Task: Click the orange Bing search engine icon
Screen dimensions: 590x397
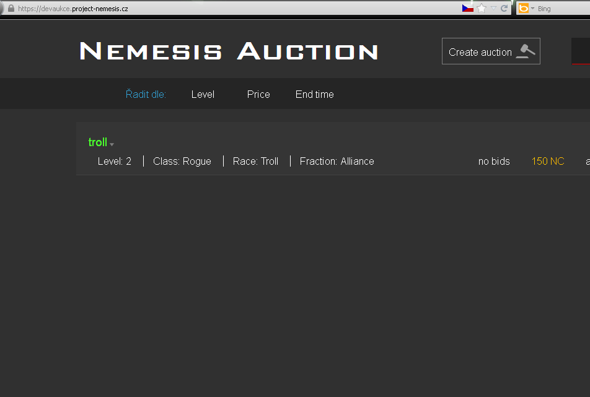Action: coord(524,8)
